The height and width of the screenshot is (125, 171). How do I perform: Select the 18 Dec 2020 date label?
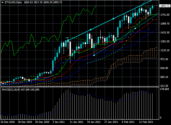pos(25,122)
